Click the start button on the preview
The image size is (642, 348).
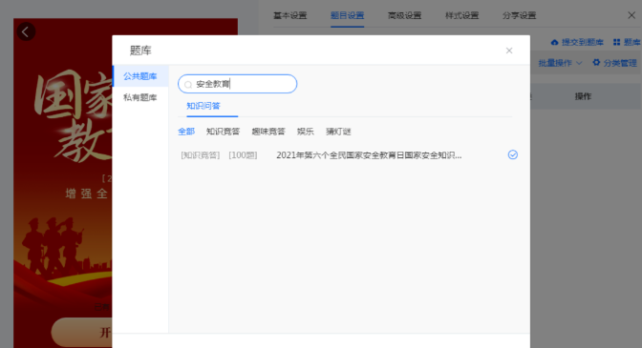coord(82,332)
